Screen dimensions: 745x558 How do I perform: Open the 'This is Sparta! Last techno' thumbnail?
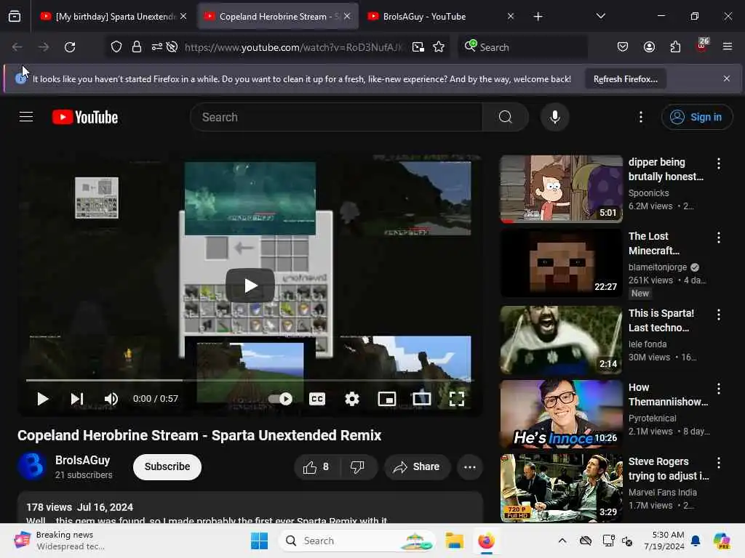(561, 340)
